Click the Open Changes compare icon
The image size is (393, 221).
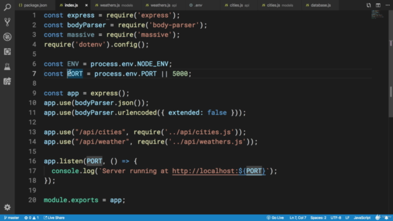tap(368, 5)
